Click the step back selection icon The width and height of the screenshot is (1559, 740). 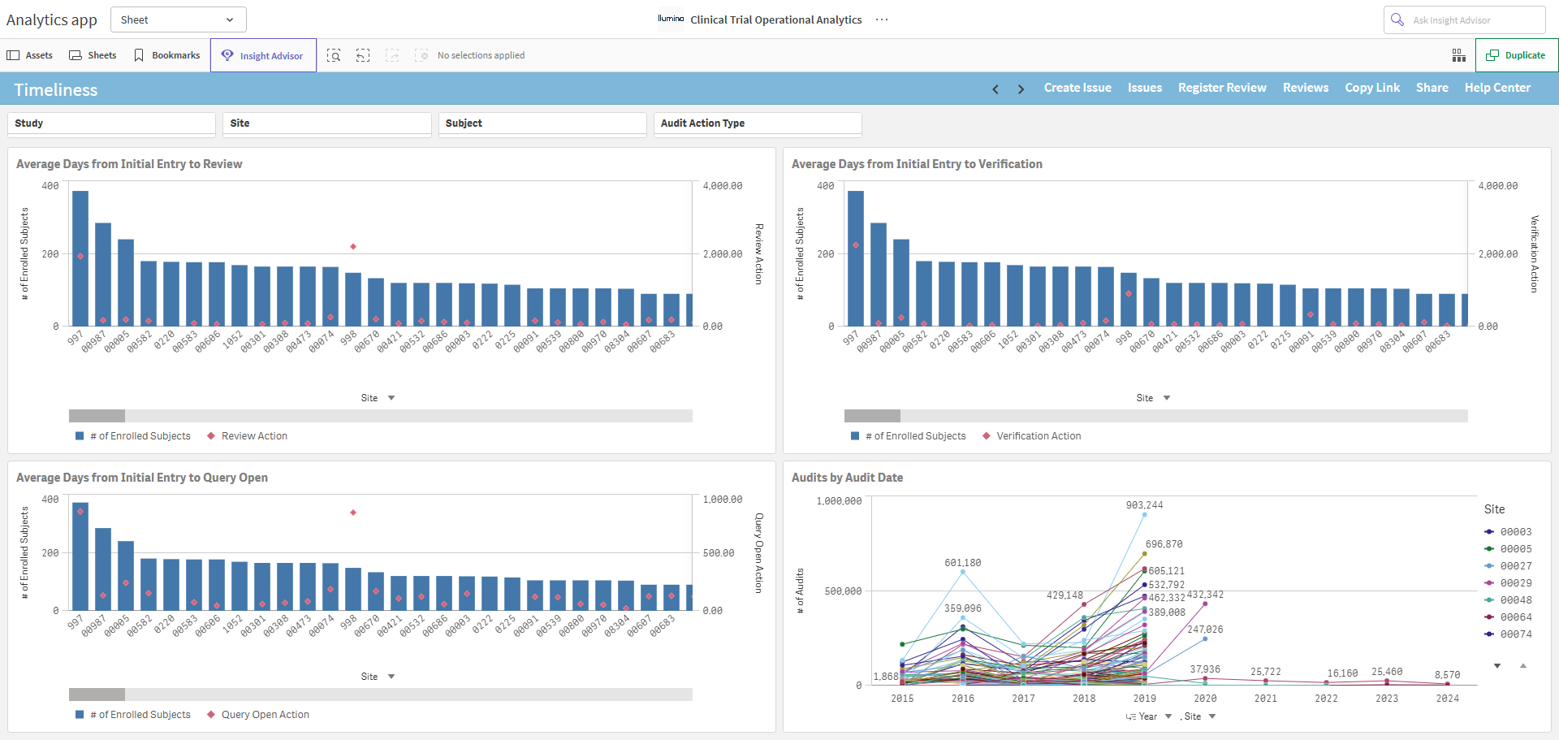coord(363,55)
